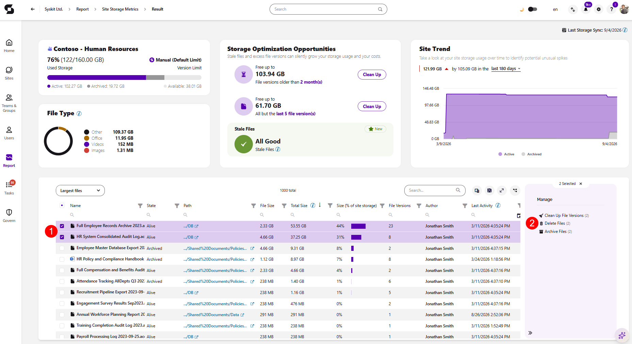Uncheck Full Employee Records Archive row
Viewport: 632px width, 344px height.
click(x=62, y=226)
